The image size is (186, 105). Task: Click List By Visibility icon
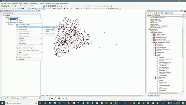pos(8,13)
